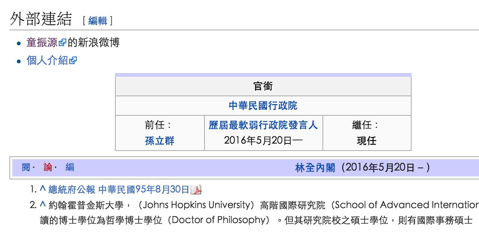479x233 pixels.
Task: Click the 繼任： label
Action: (366, 125)
